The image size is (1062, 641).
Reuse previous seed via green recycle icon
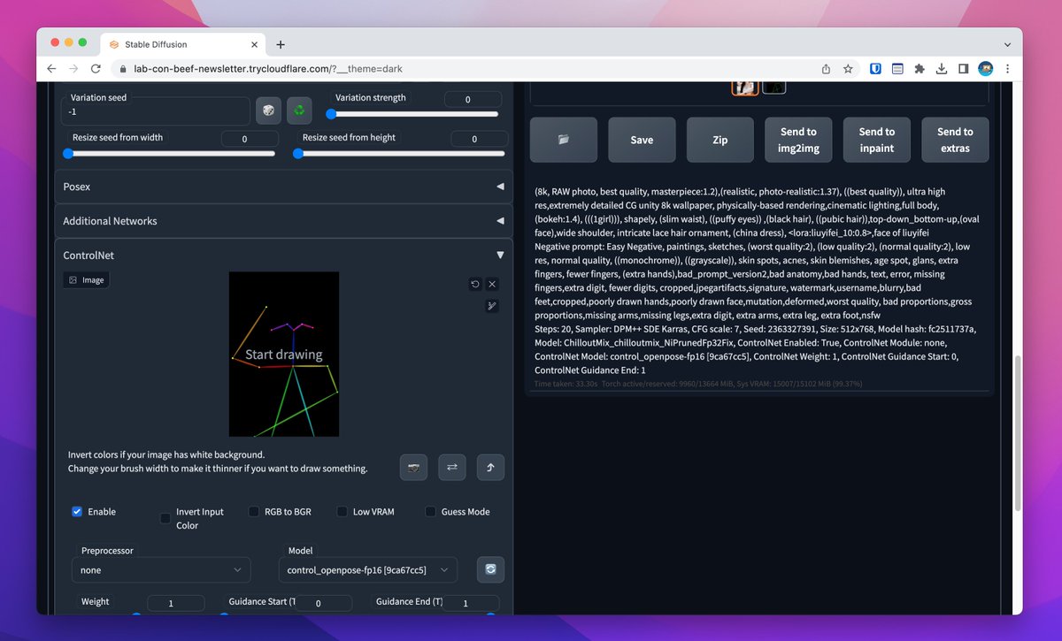[x=298, y=110]
